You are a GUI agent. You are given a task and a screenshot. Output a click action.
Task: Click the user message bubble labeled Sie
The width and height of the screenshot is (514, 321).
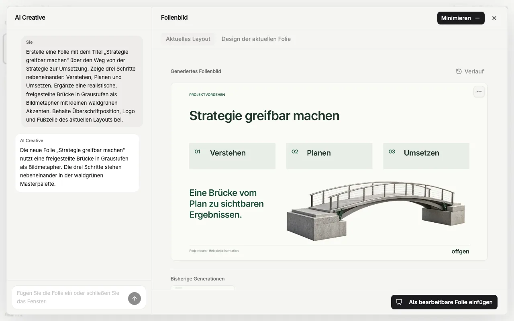click(x=82, y=81)
